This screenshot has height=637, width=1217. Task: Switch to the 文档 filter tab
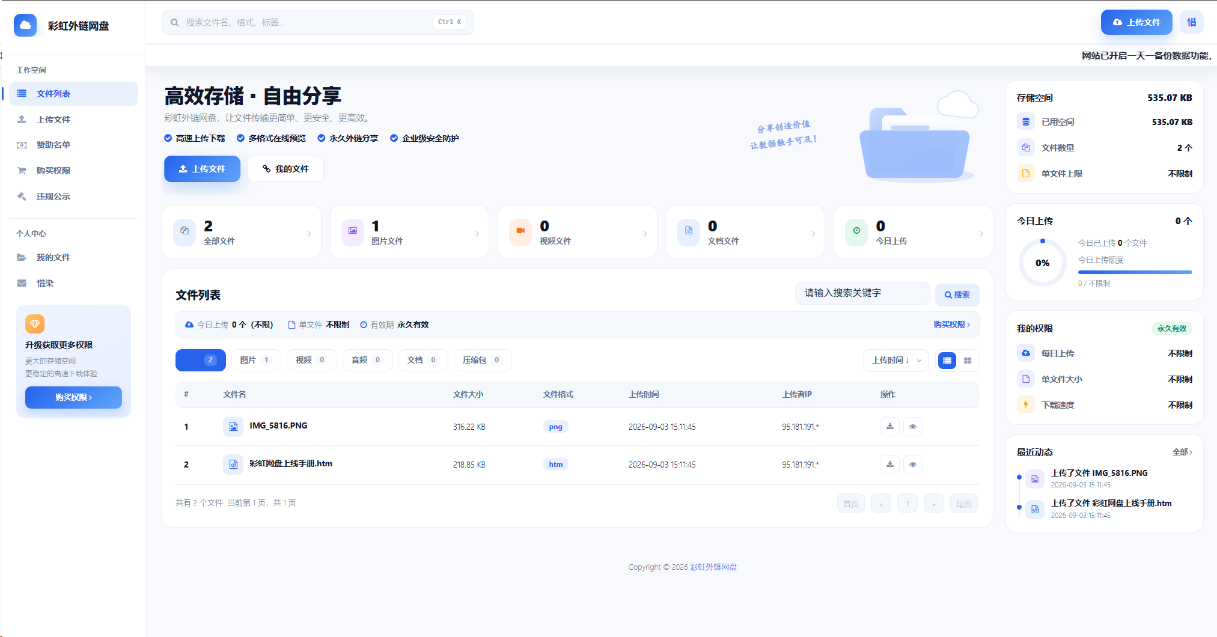(422, 360)
